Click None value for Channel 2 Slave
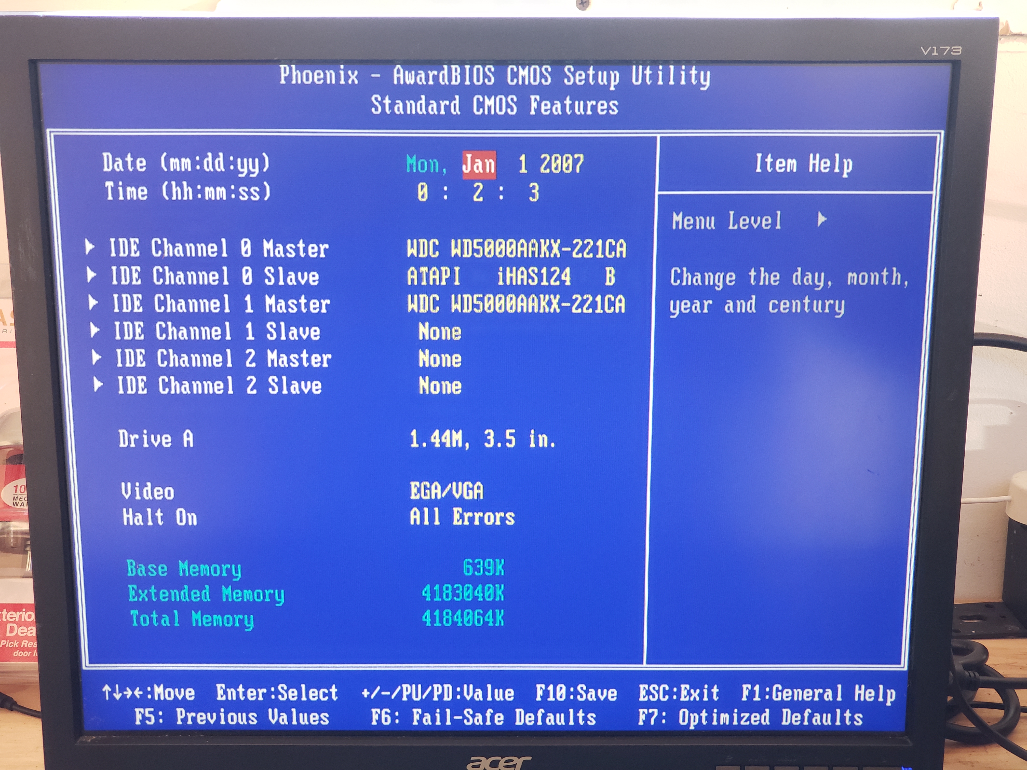The width and height of the screenshot is (1027, 770). (x=440, y=386)
